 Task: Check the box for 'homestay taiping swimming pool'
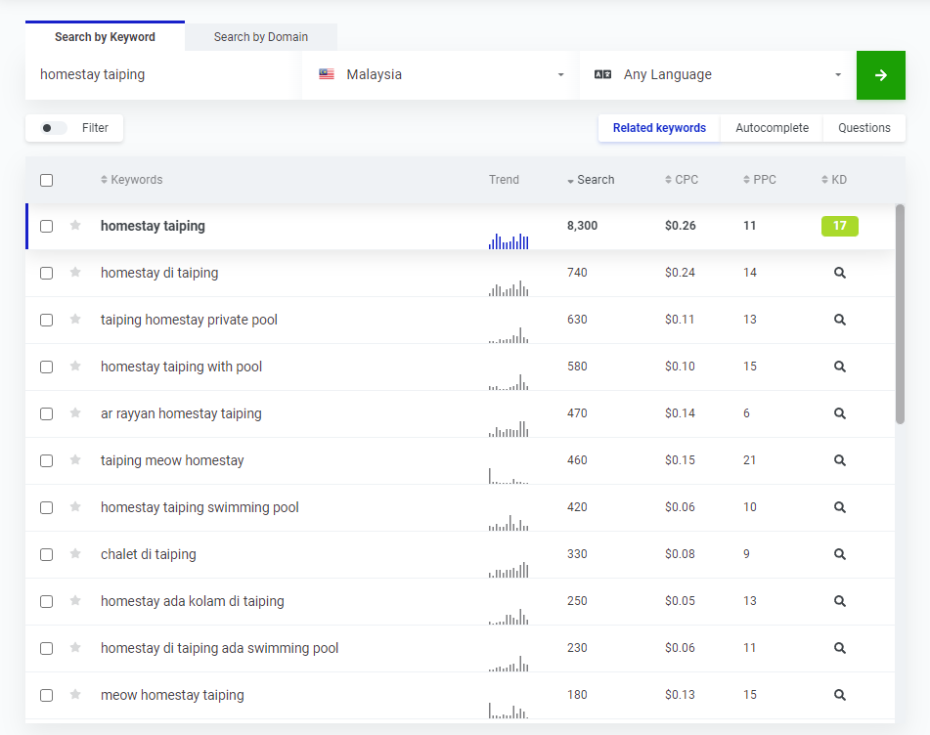pos(46,507)
